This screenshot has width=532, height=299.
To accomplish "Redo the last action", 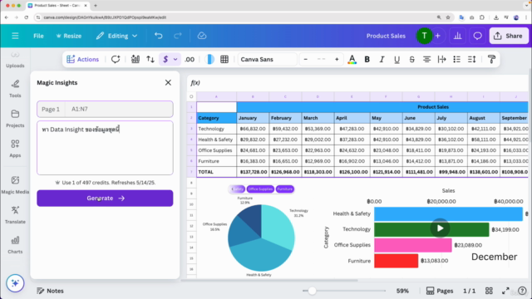I will [177, 36].
